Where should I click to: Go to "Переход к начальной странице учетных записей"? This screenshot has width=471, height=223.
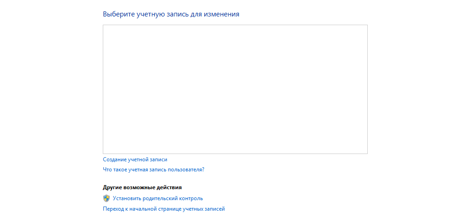164,209
